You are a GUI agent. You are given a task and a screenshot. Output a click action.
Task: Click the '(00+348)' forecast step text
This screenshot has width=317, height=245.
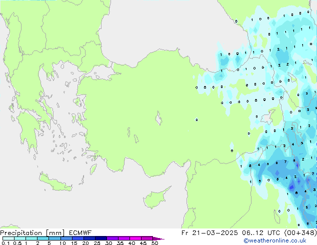(300, 233)
